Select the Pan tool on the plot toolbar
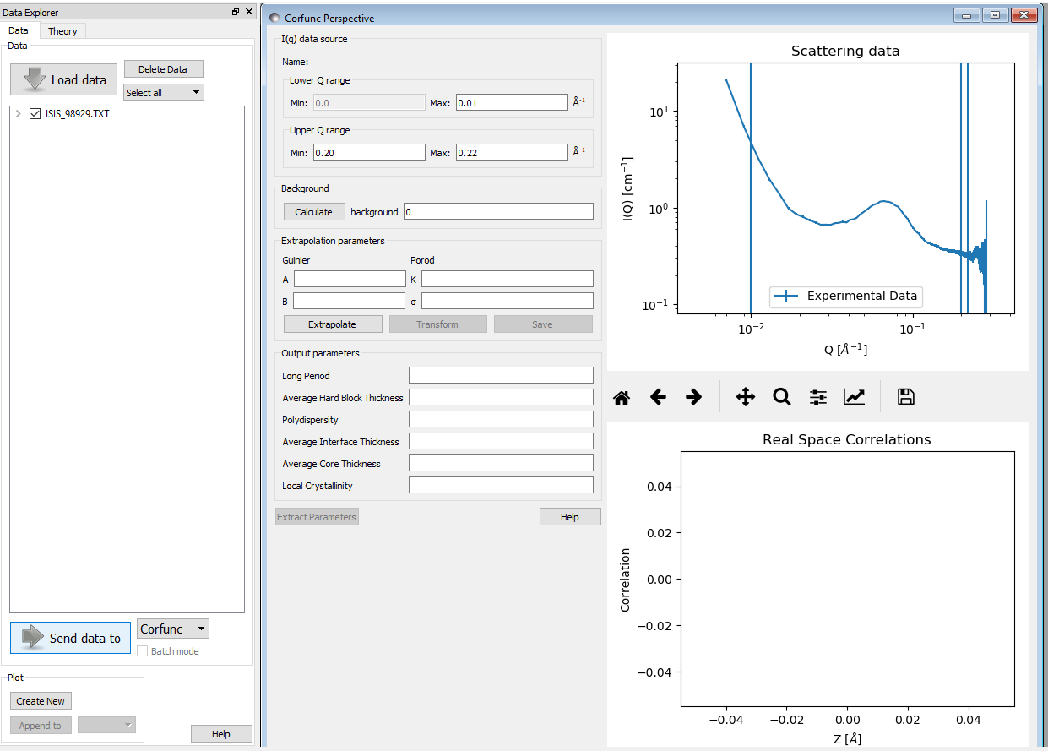This screenshot has height=751, width=1048. click(745, 396)
